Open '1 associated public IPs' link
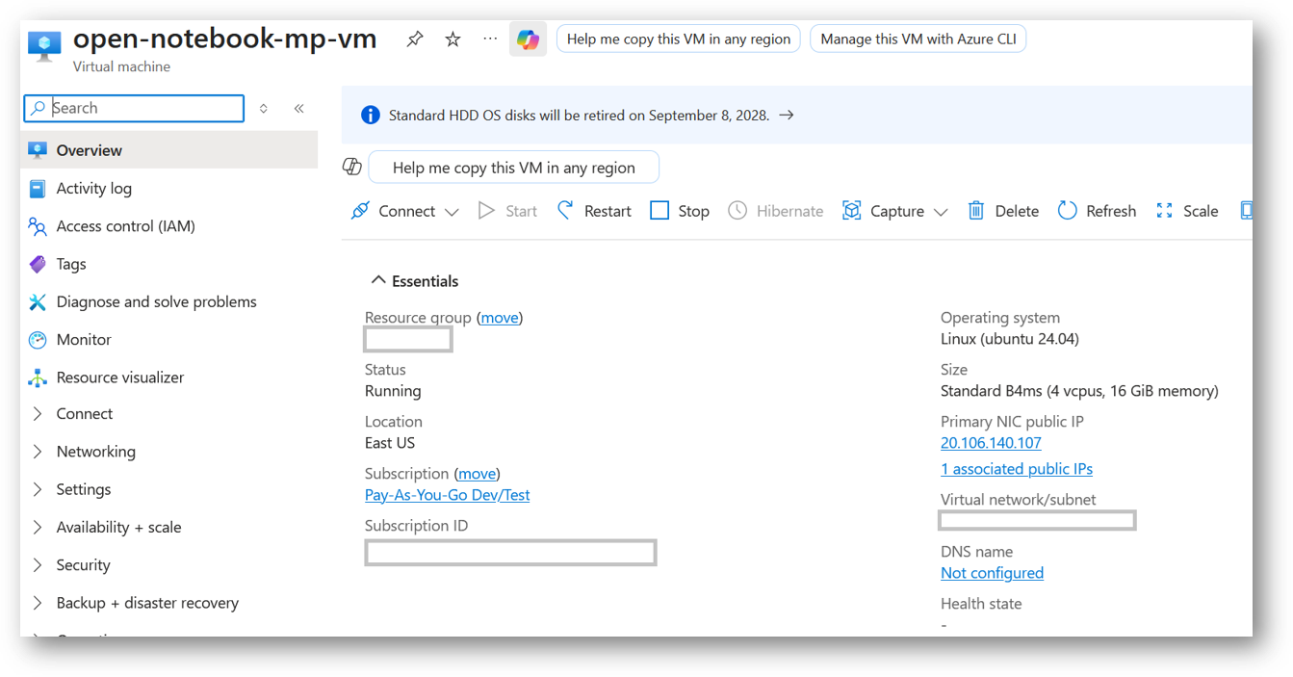Viewport: 1293px width, 677px height. (1017, 469)
